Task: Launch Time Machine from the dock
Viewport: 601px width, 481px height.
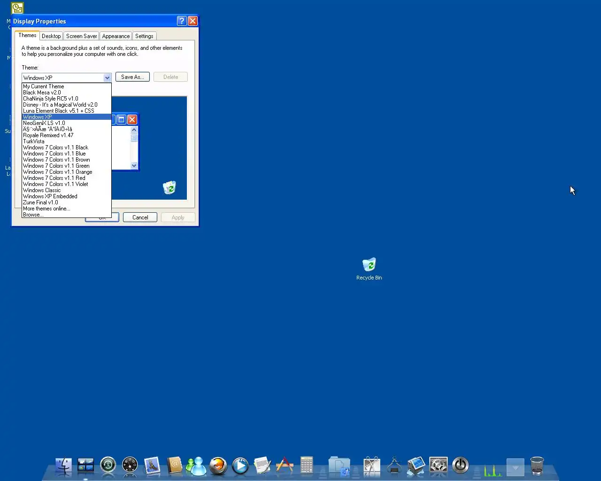Action: (x=108, y=465)
